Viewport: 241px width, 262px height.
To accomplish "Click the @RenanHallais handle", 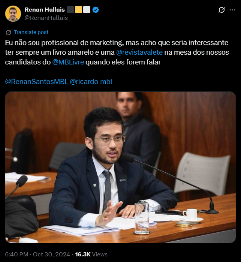I will pyautogui.click(x=46, y=18).
